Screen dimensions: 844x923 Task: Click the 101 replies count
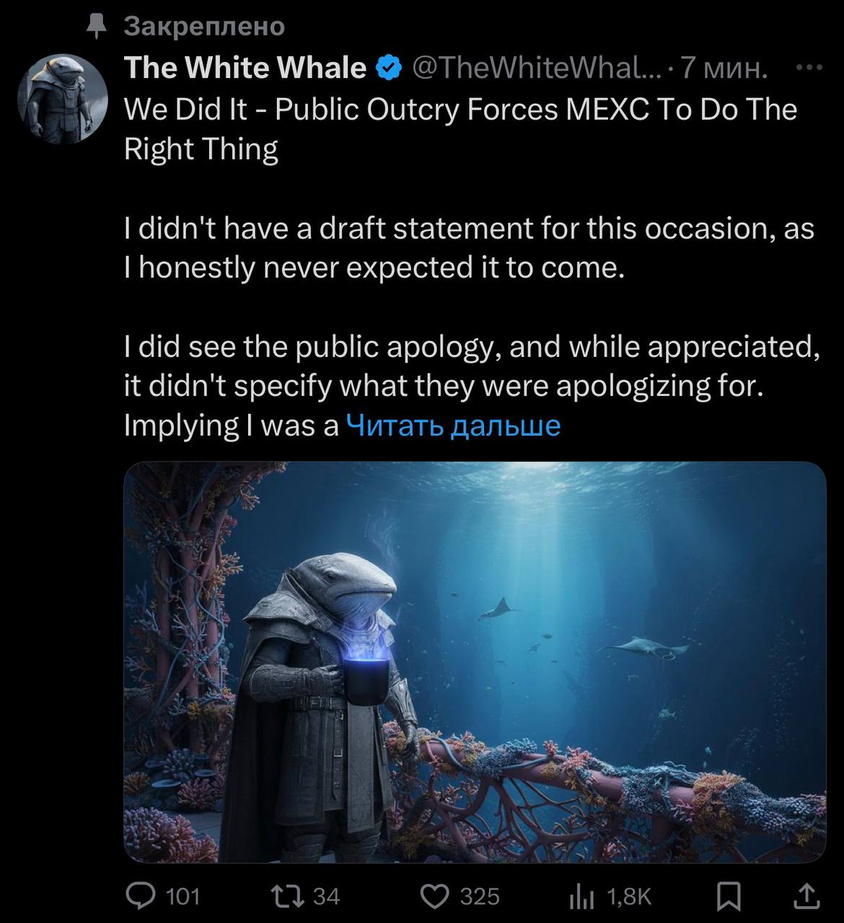pos(183,896)
